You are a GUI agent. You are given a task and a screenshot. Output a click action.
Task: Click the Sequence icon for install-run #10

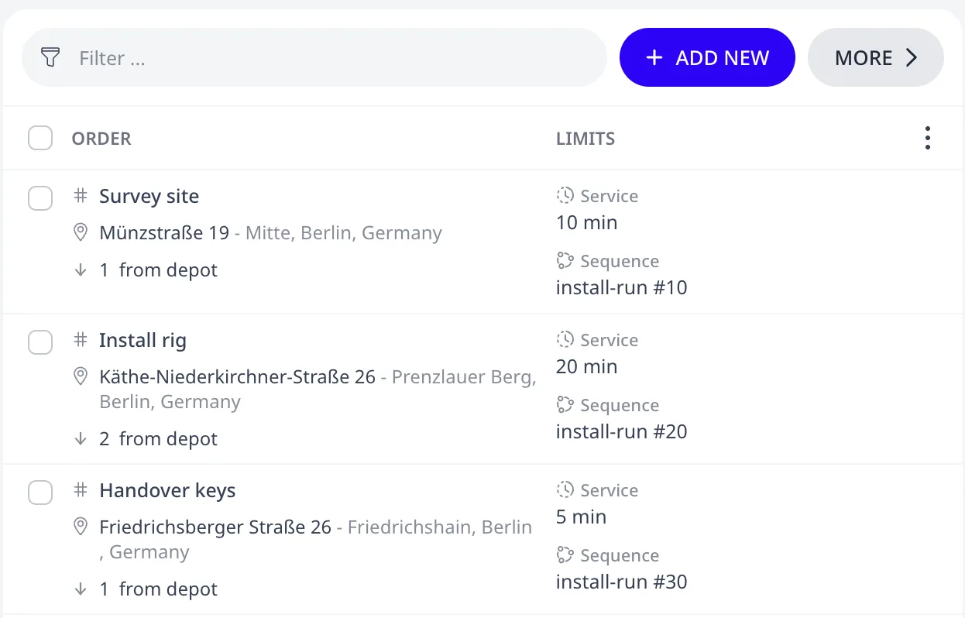(565, 260)
